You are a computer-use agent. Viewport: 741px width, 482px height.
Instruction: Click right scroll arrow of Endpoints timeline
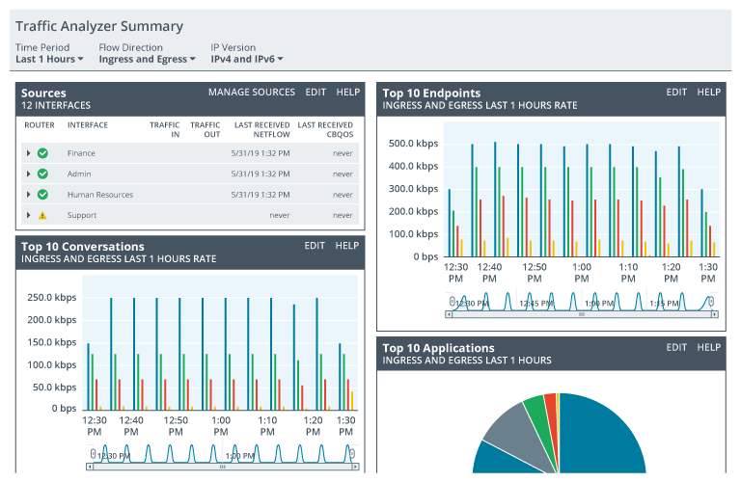[715, 314]
